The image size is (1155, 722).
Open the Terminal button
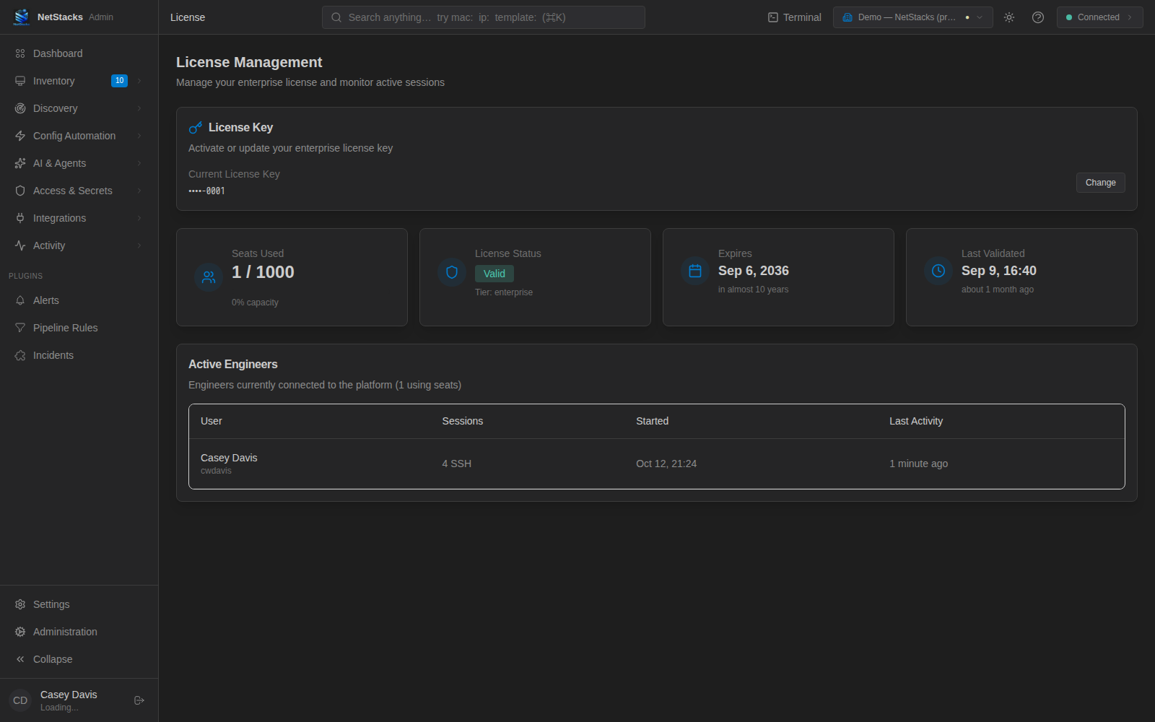tap(794, 17)
